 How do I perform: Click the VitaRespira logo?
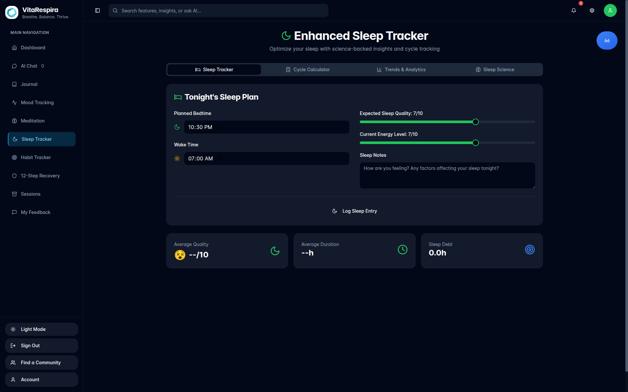[x=12, y=12]
